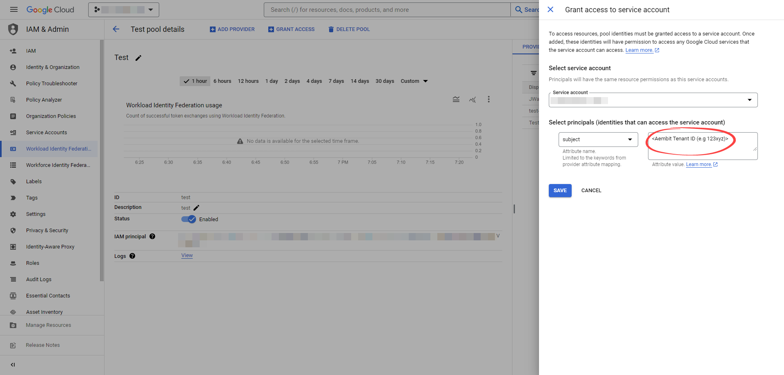Click Workforce Identity Federation sidebar icon
Screen dimensions: 784x375
13,165
